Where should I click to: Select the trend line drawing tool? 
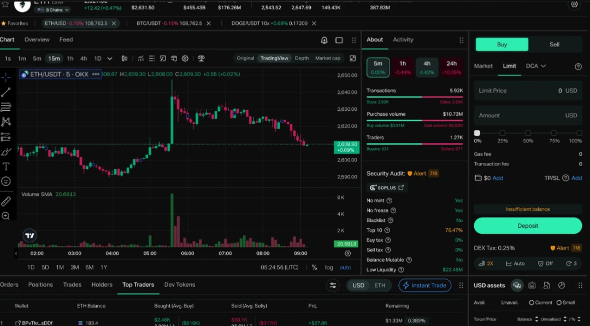pos(6,92)
